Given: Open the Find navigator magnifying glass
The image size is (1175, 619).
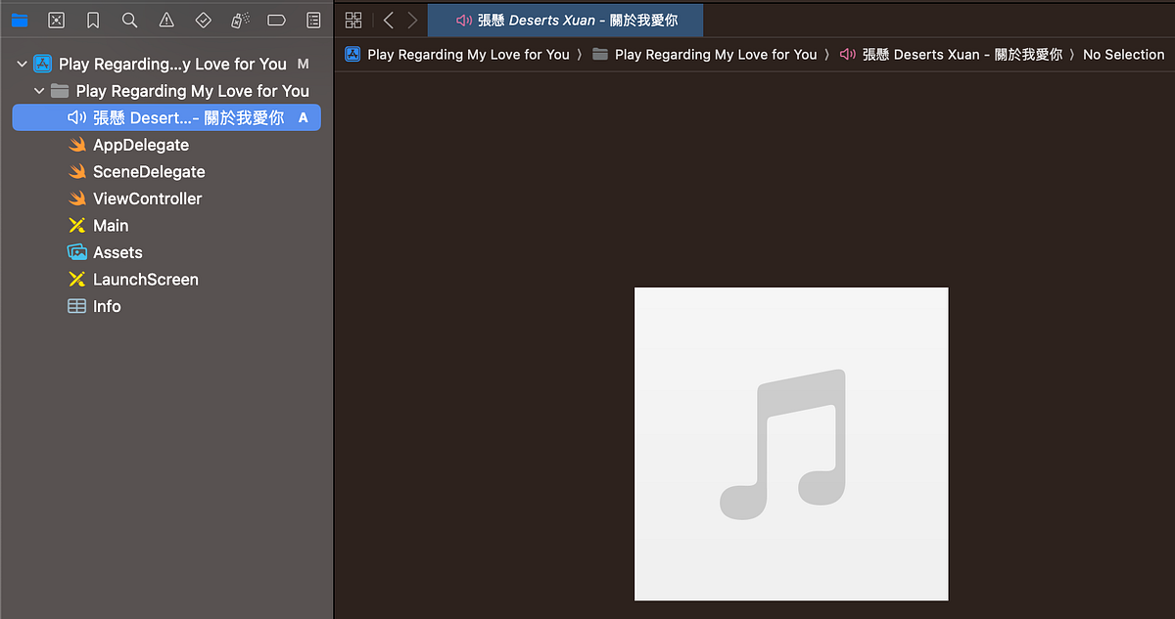Looking at the screenshot, I should (129, 20).
